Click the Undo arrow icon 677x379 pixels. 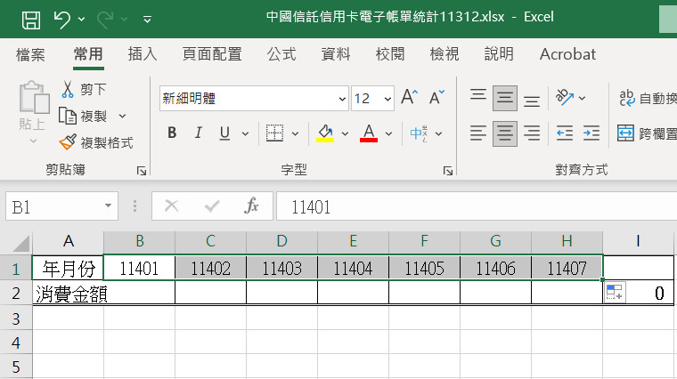(x=61, y=18)
